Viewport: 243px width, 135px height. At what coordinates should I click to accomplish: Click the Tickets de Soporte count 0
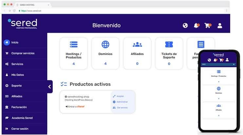[169, 64]
